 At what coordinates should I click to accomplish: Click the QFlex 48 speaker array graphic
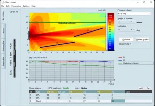tap(15, 58)
